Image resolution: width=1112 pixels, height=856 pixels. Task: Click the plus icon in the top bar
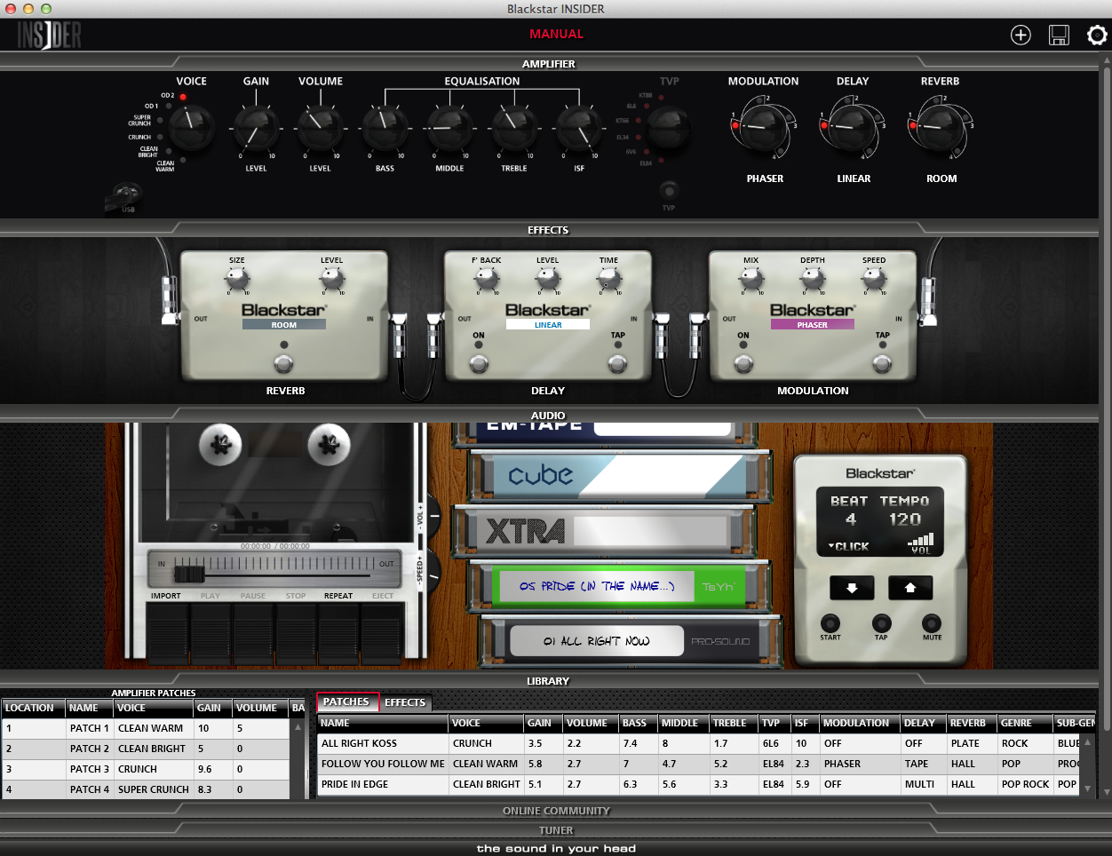pos(1021,35)
